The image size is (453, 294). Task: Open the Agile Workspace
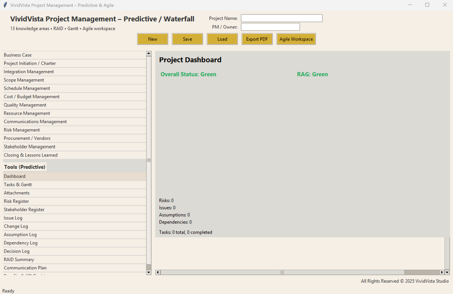295,39
